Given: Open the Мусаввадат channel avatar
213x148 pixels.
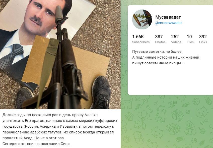Looking at the screenshot, I should 142,19.
